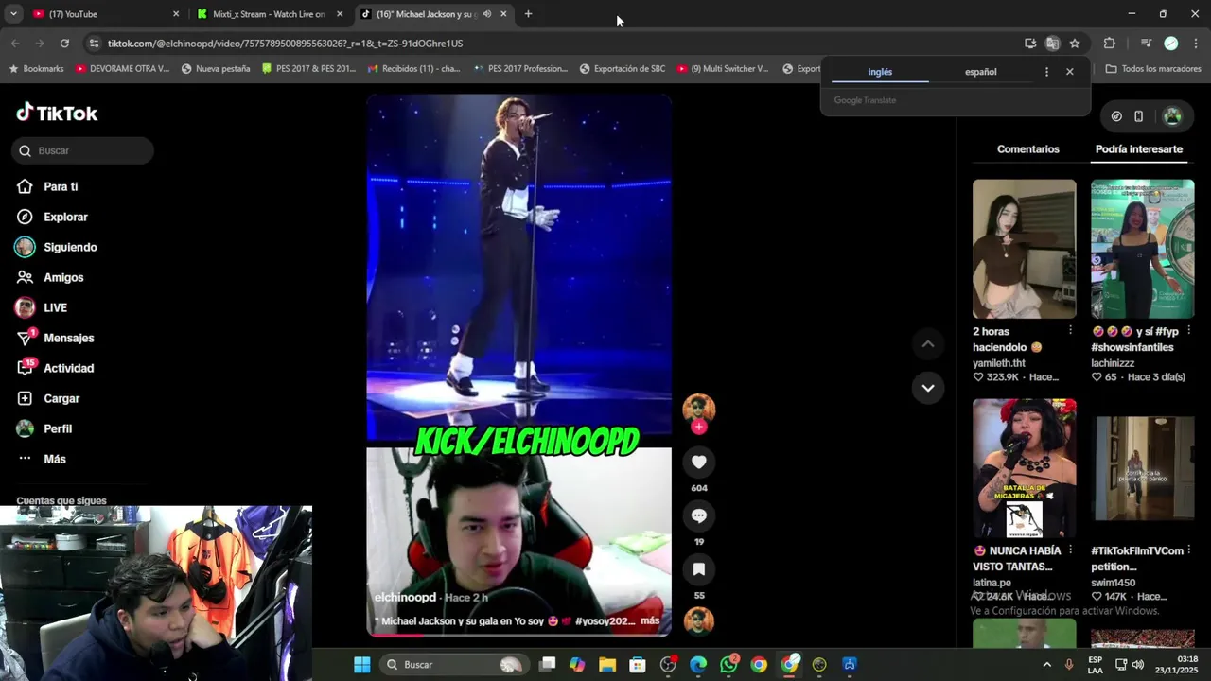Go back in browser history

15,44
